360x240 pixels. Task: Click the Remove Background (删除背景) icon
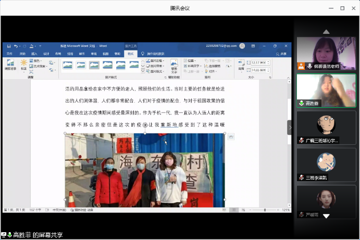(x=10, y=65)
